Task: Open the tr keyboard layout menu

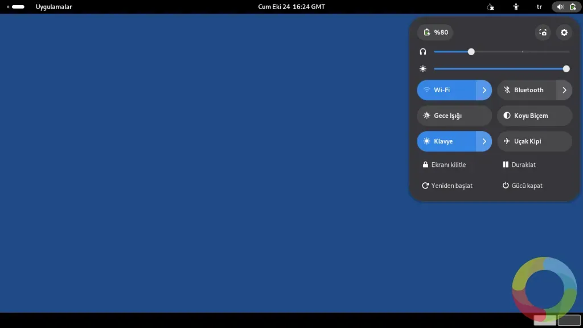Action: tap(539, 7)
